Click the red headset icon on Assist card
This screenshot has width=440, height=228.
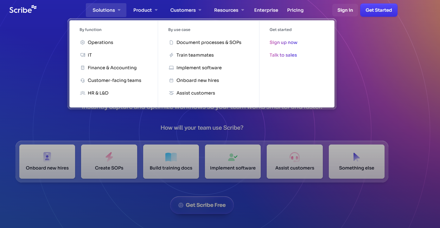tap(295, 157)
